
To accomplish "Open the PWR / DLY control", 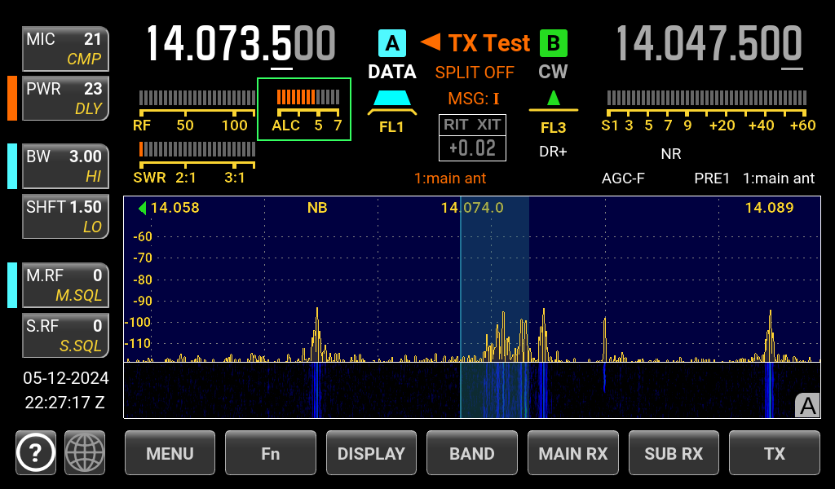I will point(65,99).
